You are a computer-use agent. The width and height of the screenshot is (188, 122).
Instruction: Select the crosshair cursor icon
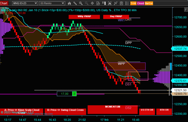92,3
